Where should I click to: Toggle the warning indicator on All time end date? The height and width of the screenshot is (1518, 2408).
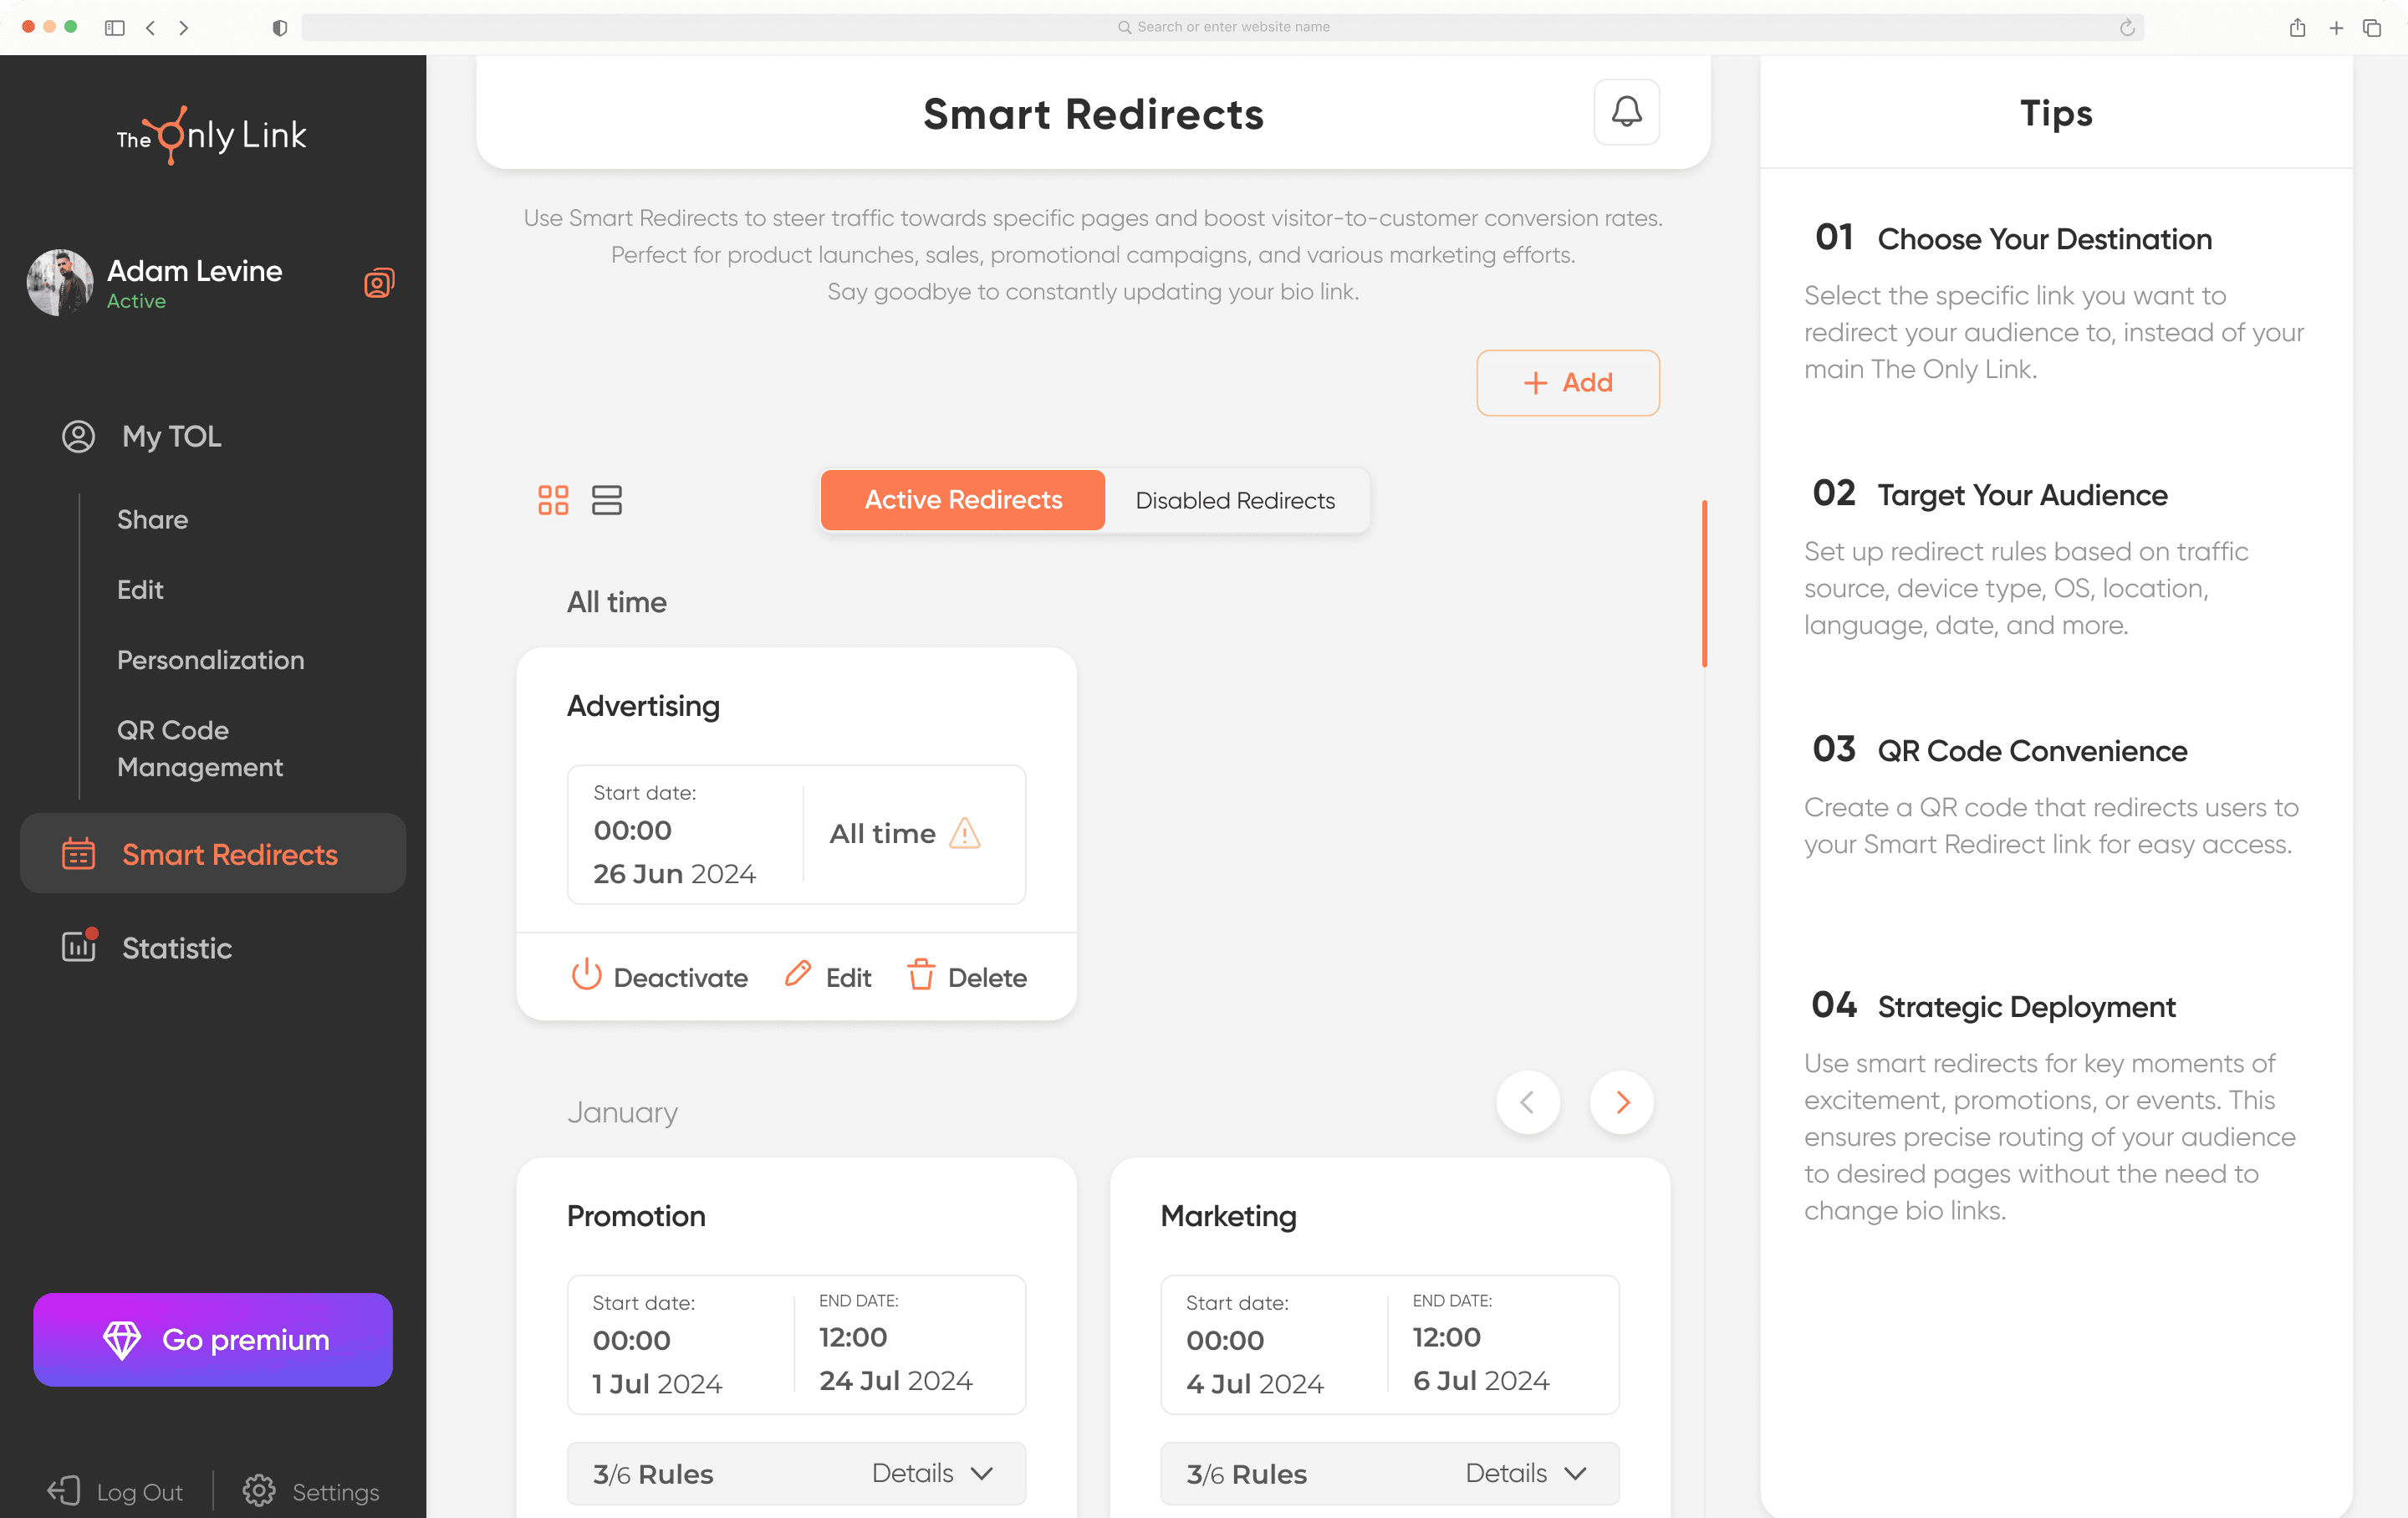click(x=963, y=832)
